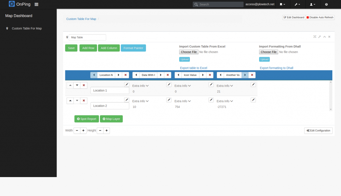Click the user account icon in the navbar
Viewport: 341px width, 196px height.
312,4
